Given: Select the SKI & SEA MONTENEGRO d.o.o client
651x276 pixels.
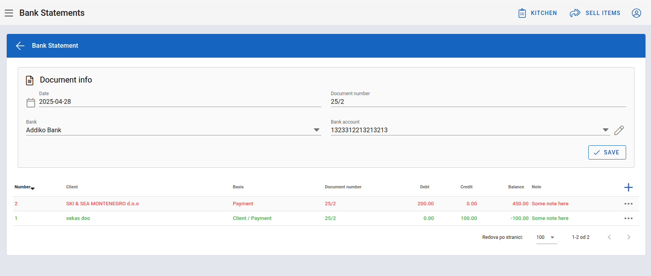Looking at the screenshot, I should pyautogui.click(x=102, y=204).
